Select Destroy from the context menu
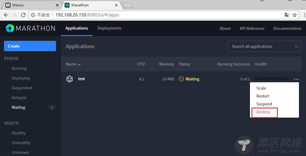 point(263,112)
